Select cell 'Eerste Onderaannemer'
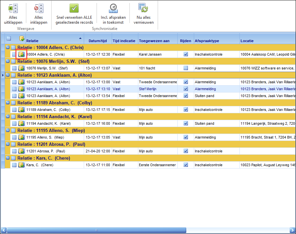 (x=158, y=165)
